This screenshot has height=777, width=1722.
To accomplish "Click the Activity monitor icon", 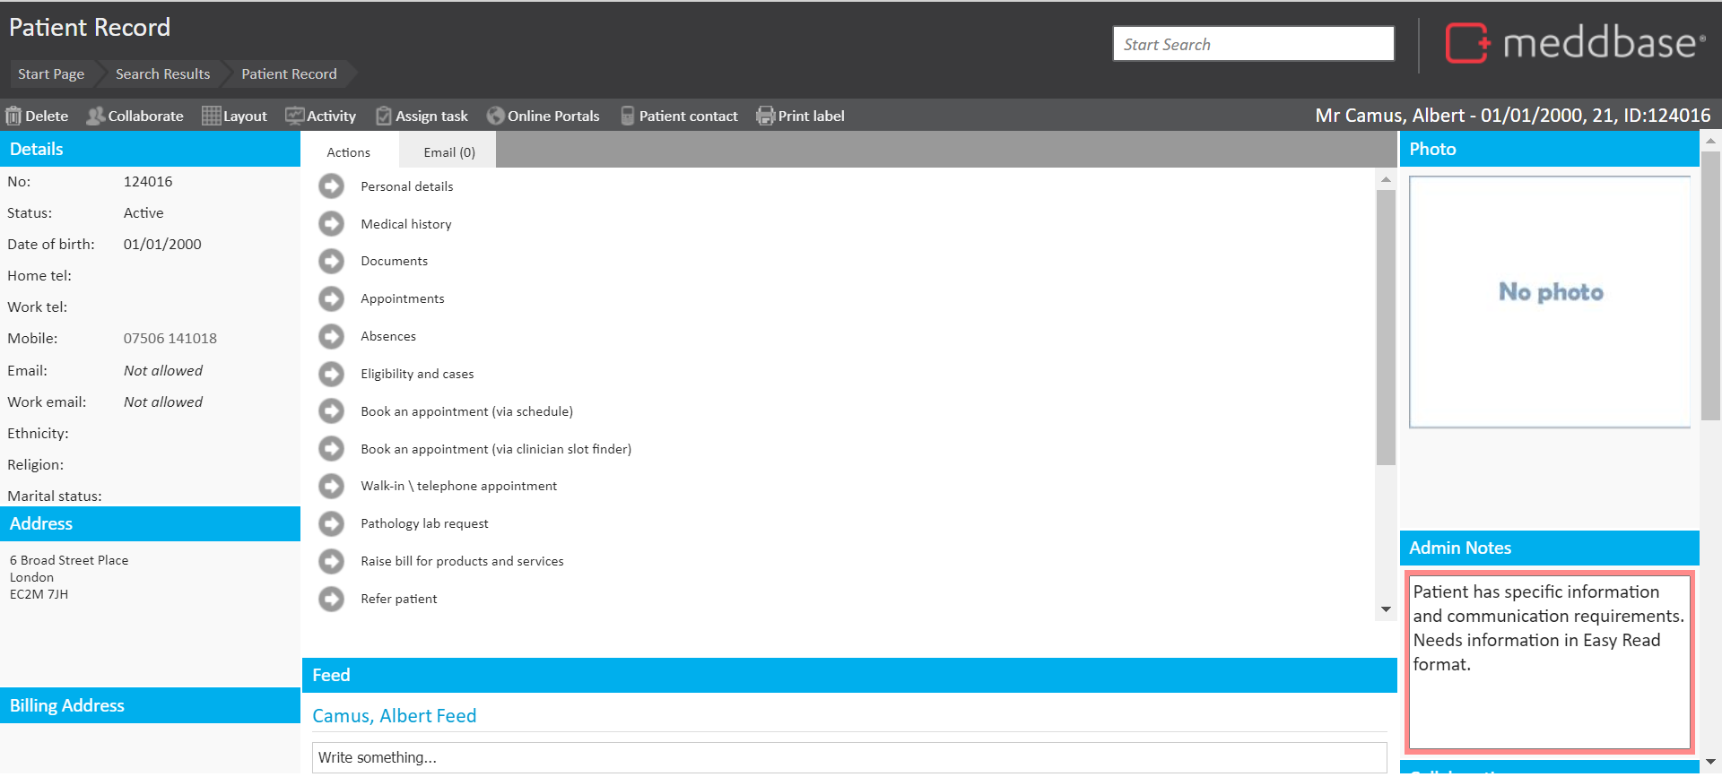I will click(x=294, y=116).
